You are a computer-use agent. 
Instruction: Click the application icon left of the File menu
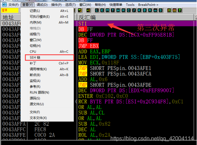4,5
